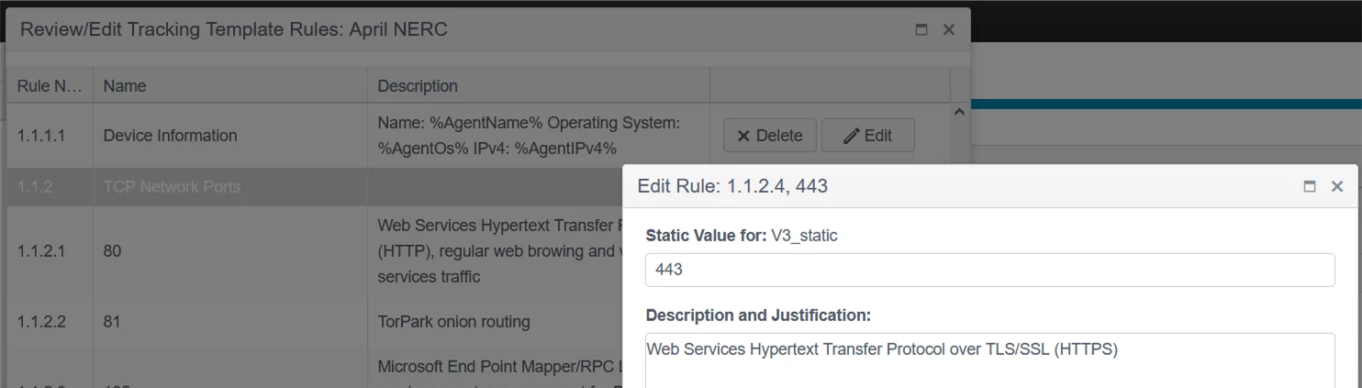Delete the Device Information rule
Image resolution: width=1362 pixels, height=388 pixels.
click(x=769, y=136)
